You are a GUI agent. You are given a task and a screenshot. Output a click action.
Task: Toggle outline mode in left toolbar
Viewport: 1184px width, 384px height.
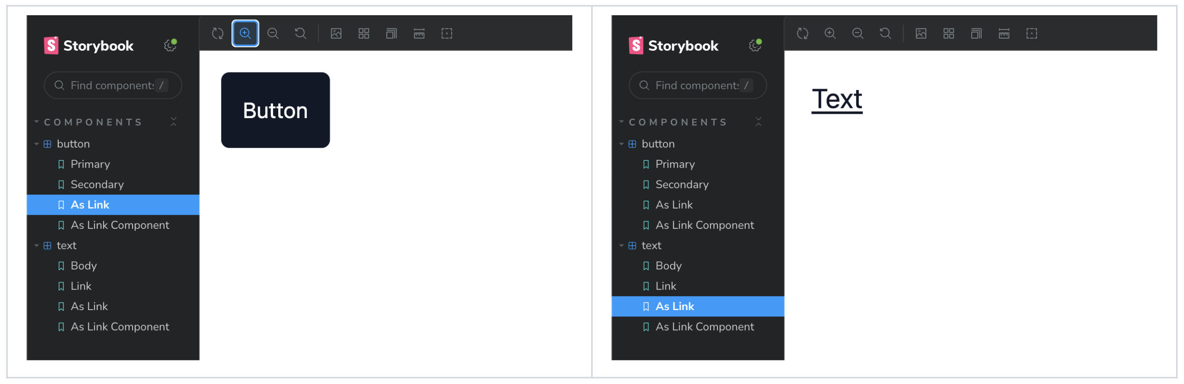tap(447, 34)
